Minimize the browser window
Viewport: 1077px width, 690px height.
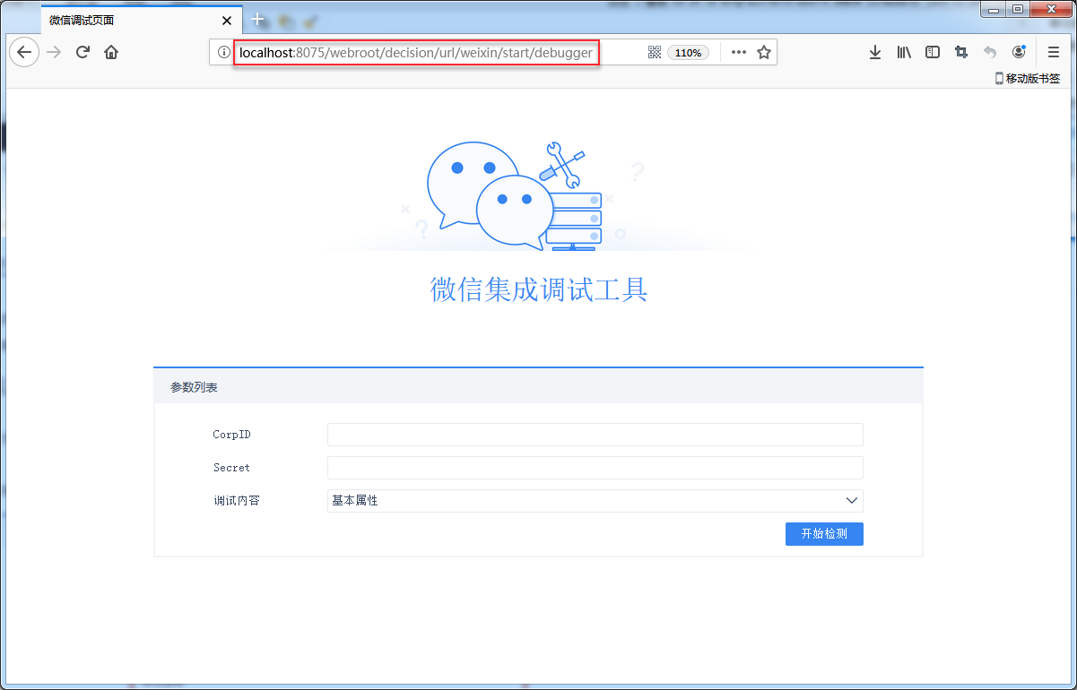[994, 10]
